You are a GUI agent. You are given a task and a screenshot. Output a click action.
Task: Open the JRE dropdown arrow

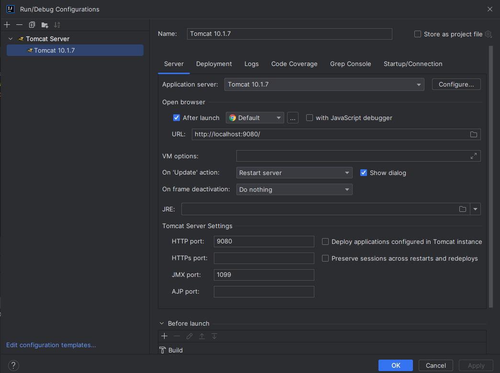pyautogui.click(x=475, y=209)
